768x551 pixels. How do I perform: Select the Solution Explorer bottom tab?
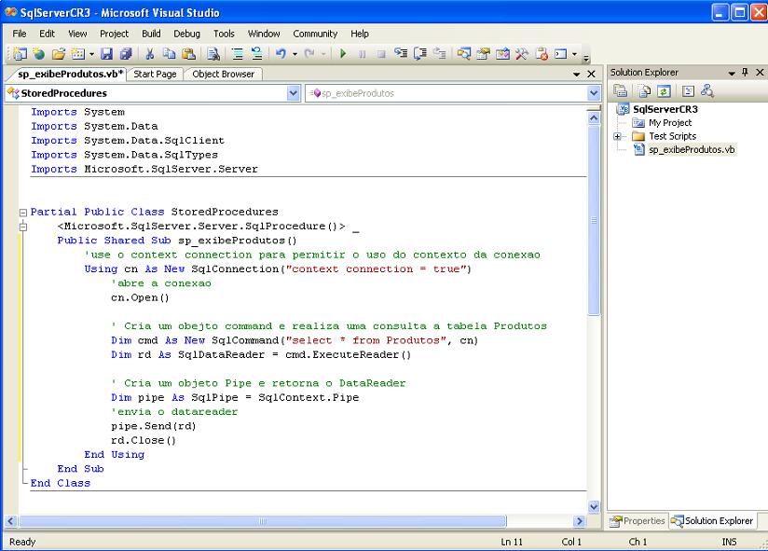pos(713,520)
